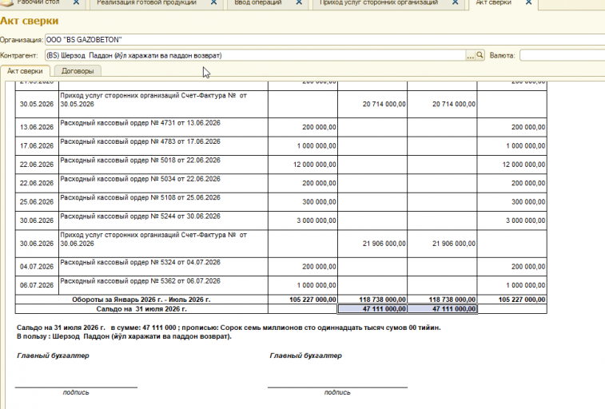Click the Контрагент input field

(256, 55)
